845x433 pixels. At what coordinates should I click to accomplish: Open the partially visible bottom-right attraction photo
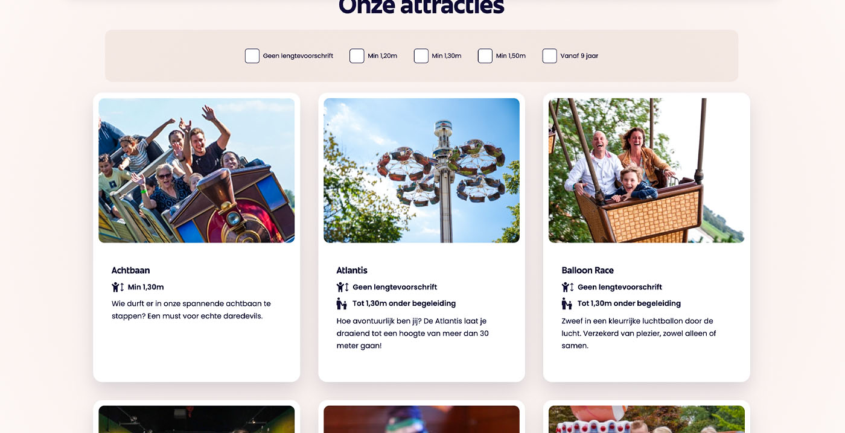click(x=646, y=419)
